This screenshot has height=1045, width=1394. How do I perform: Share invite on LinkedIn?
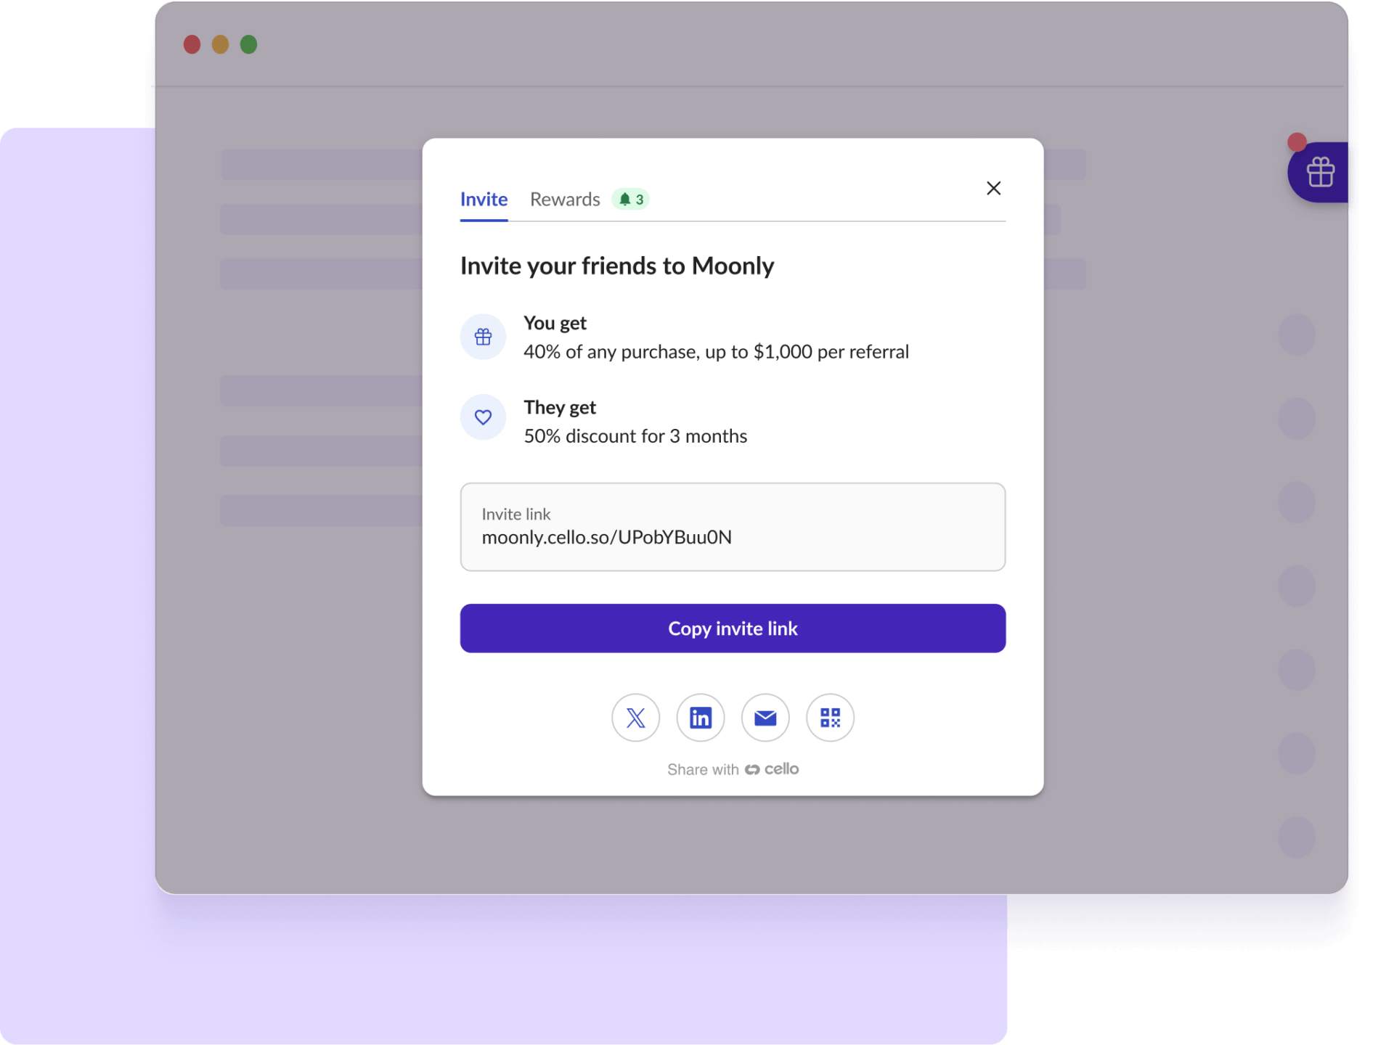(x=700, y=718)
